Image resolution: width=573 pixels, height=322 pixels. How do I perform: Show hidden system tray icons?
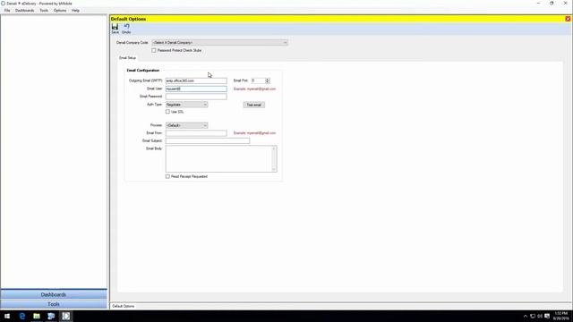[x=526, y=316]
